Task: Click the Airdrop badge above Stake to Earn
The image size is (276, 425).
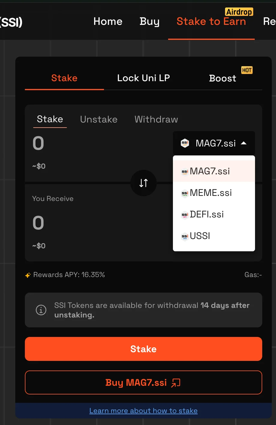Action: coord(239,12)
